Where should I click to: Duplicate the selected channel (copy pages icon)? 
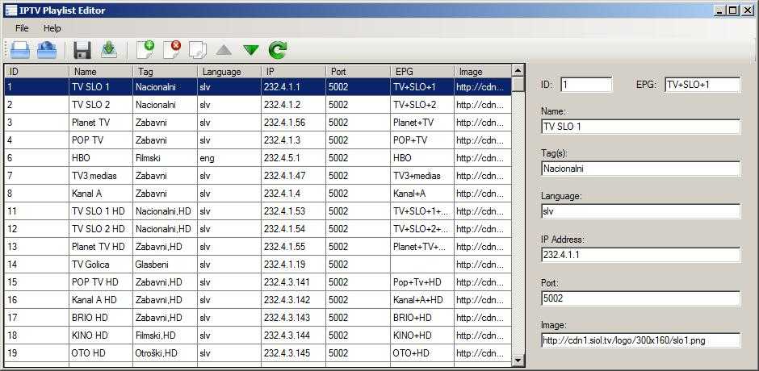tap(198, 50)
